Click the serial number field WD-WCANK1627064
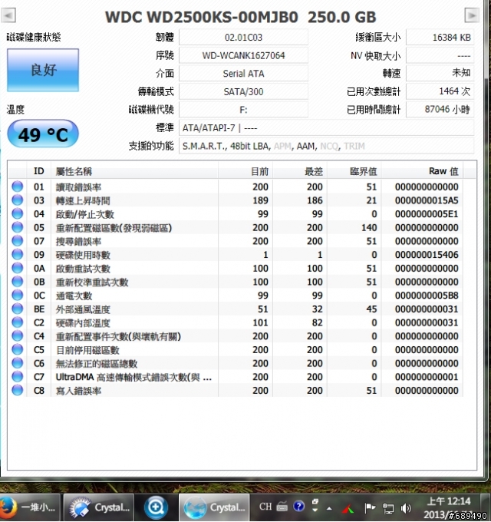This screenshot has height=522, width=491. pyautogui.click(x=243, y=55)
